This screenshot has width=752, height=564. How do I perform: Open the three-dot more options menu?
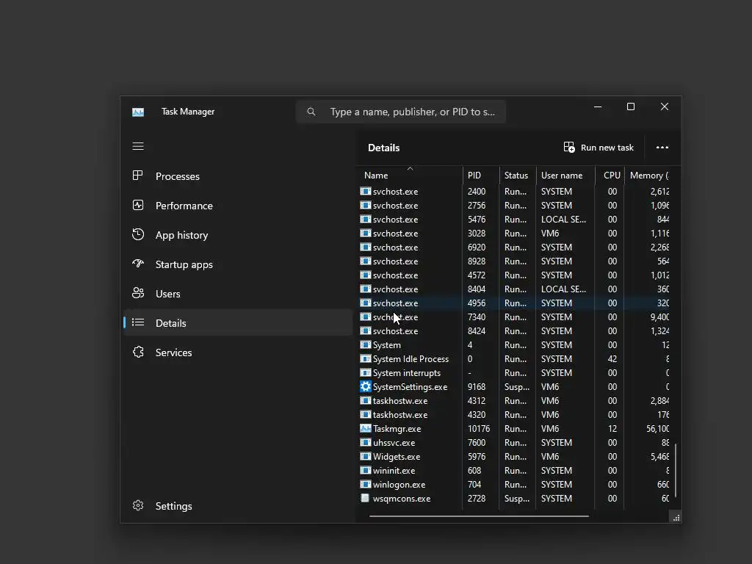(x=662, y=148)
